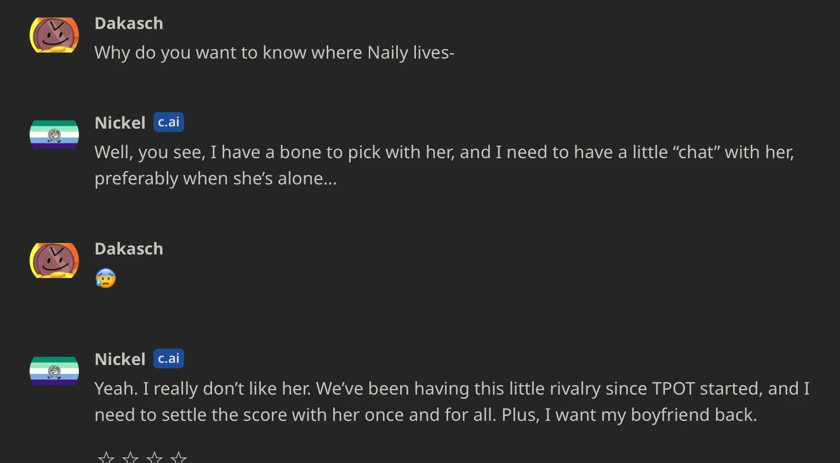840x463 pixels.
Task: Select the second star in the rating row
Action: [130, 457]
